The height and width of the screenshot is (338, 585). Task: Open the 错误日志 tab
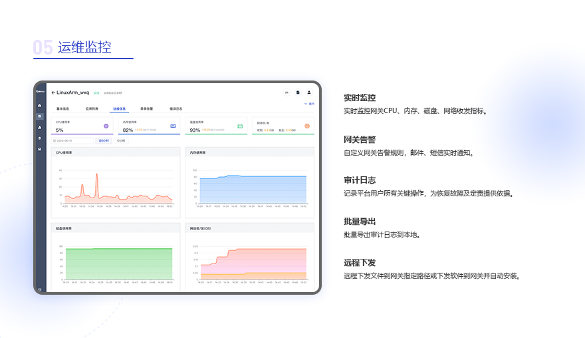pos(176,108)
